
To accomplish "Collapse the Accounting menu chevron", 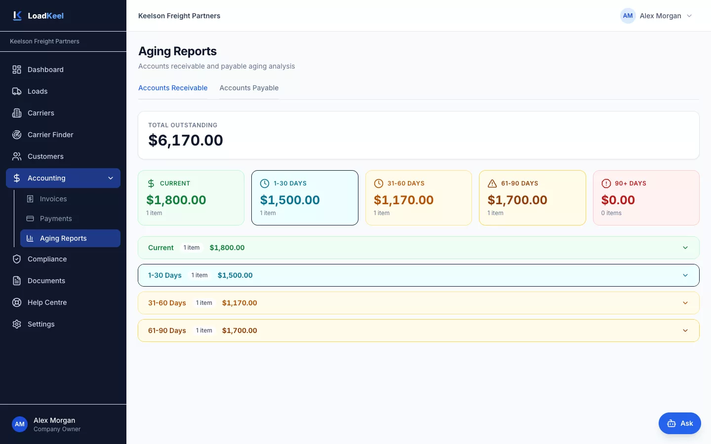I will [111, 178].
